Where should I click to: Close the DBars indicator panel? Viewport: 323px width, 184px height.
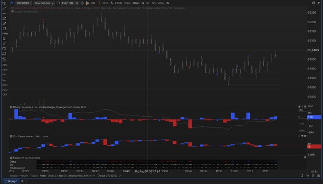[305, 106]
